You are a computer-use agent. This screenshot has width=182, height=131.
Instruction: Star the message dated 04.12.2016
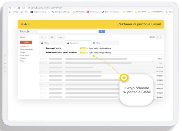[x=43, y=72]
